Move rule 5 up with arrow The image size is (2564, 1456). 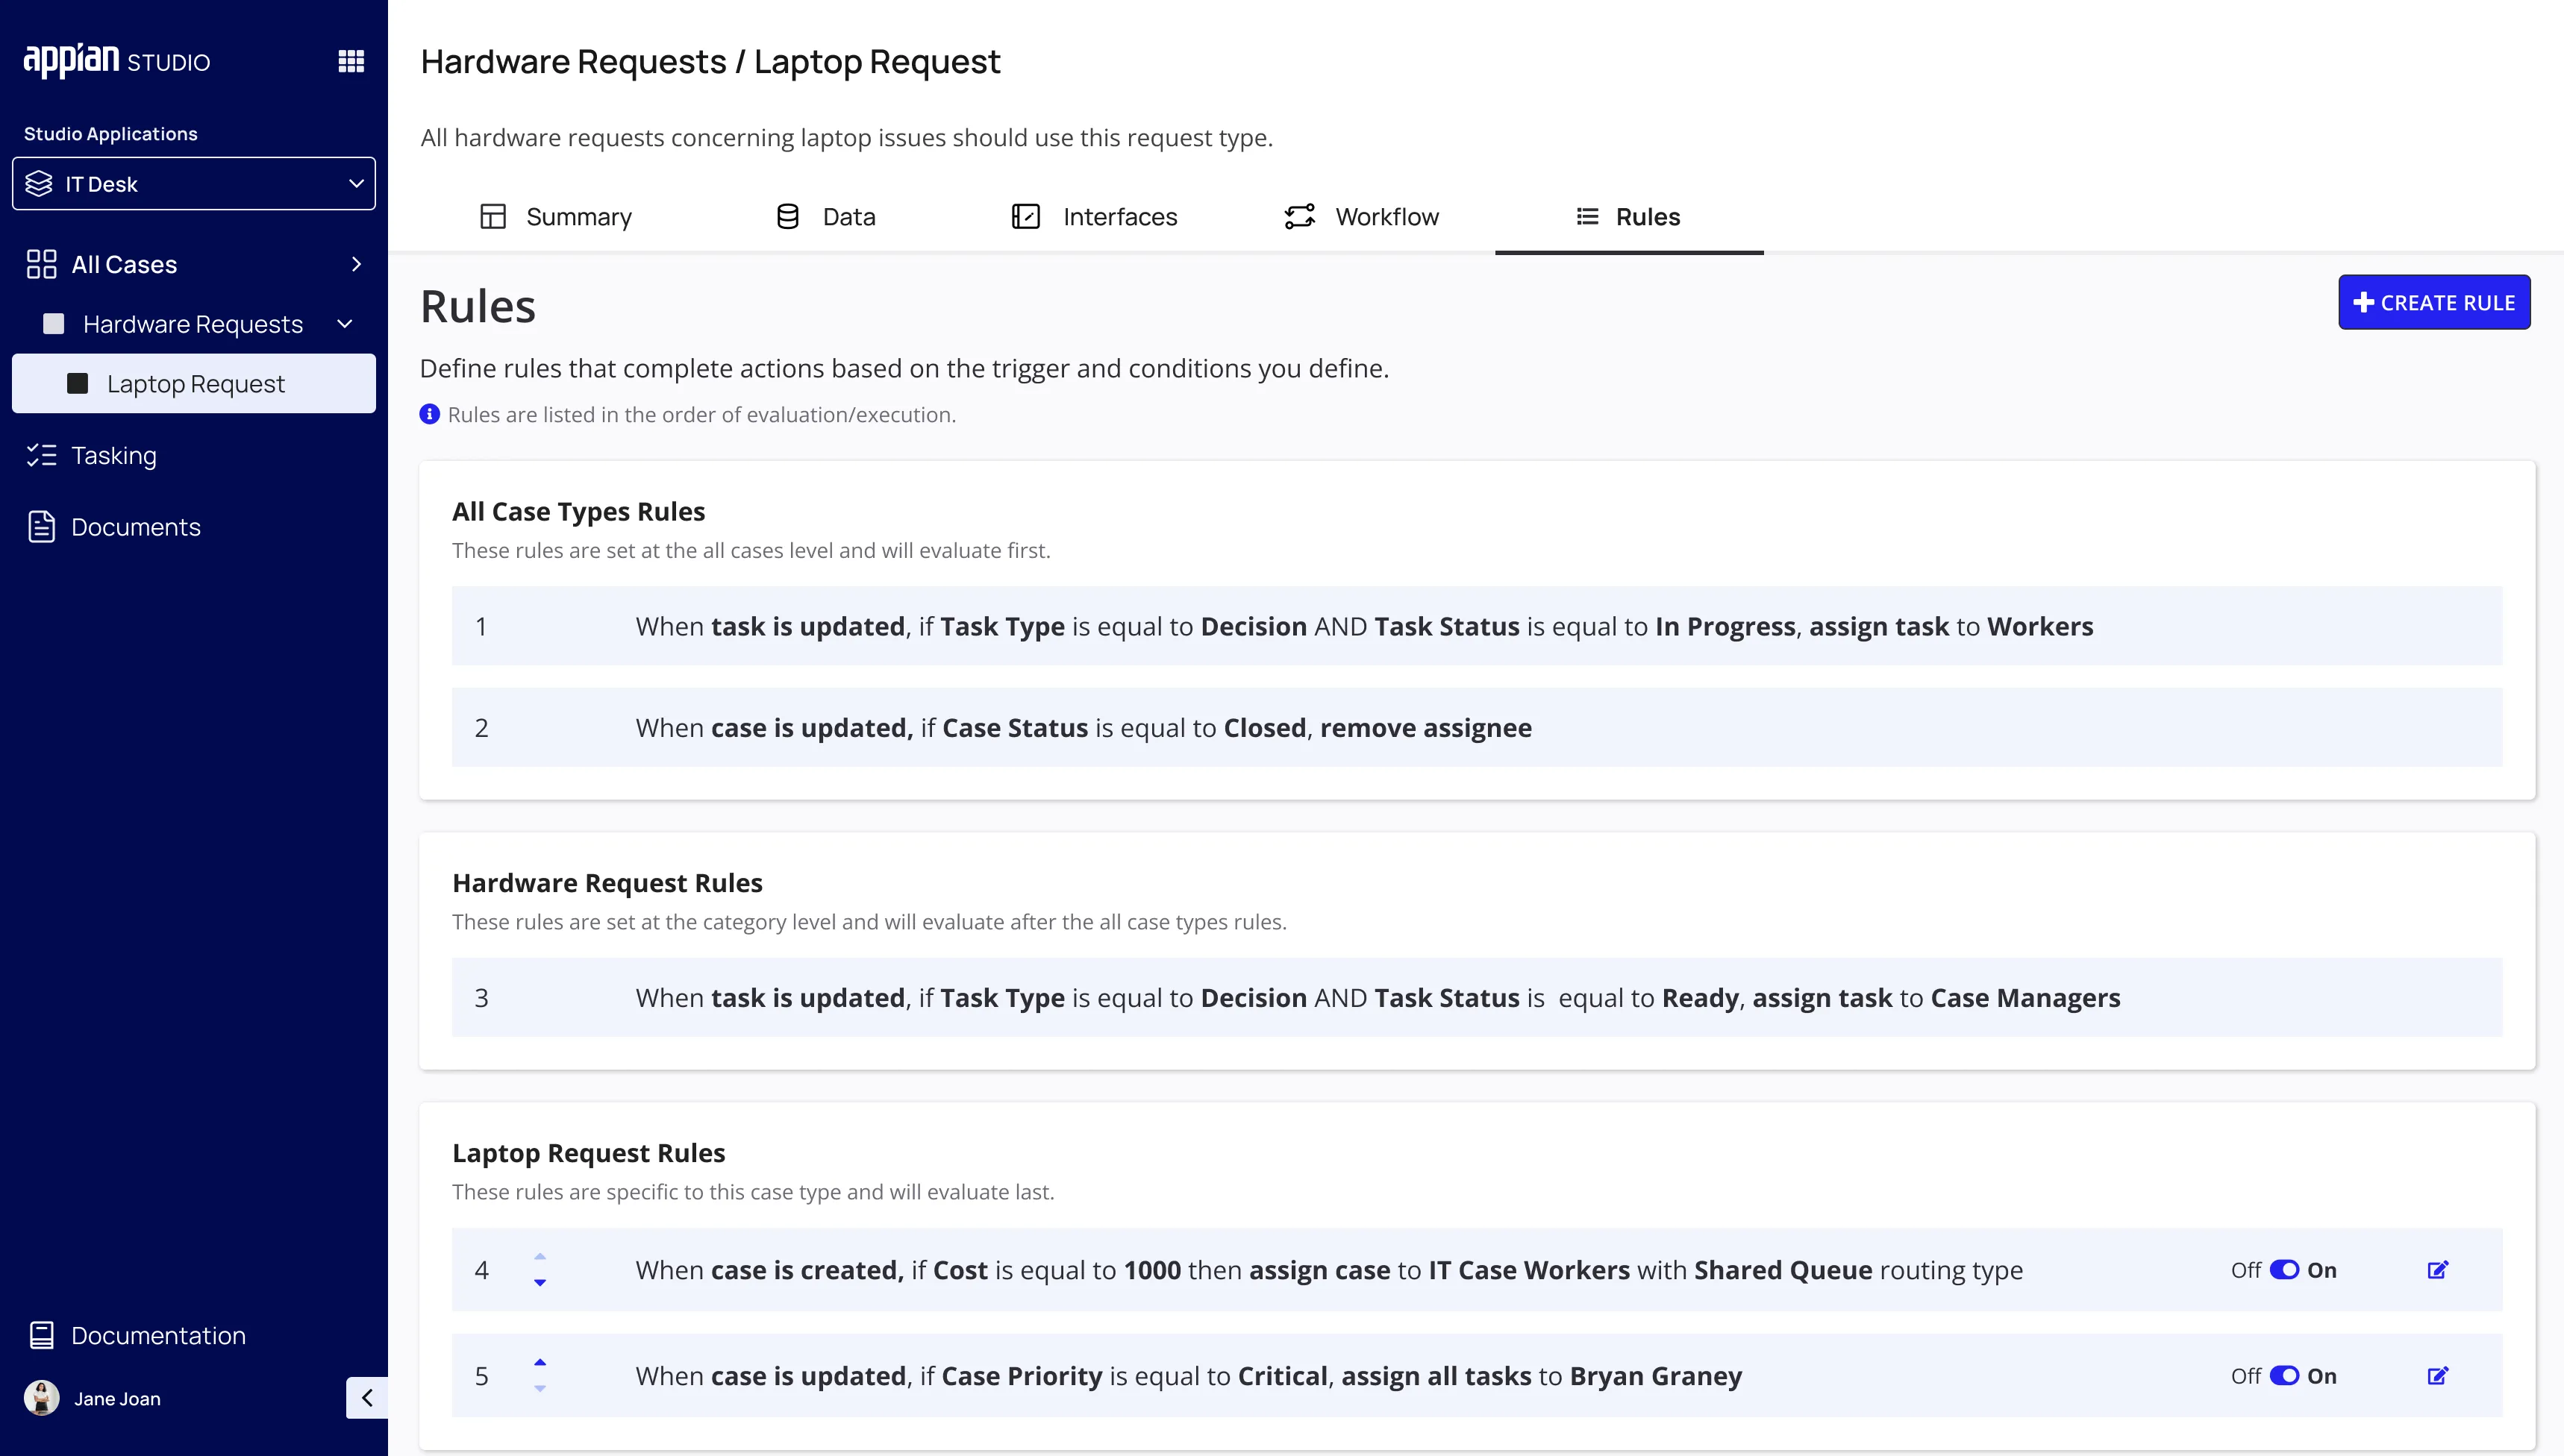540,1362
